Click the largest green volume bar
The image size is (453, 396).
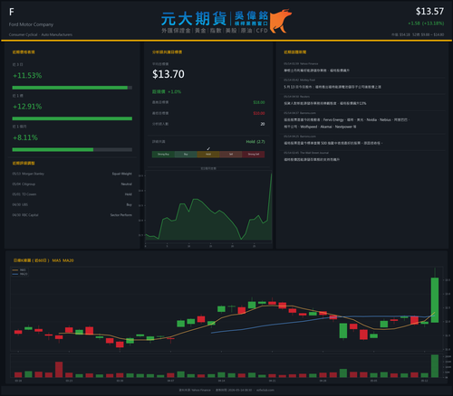click(435, 366)
